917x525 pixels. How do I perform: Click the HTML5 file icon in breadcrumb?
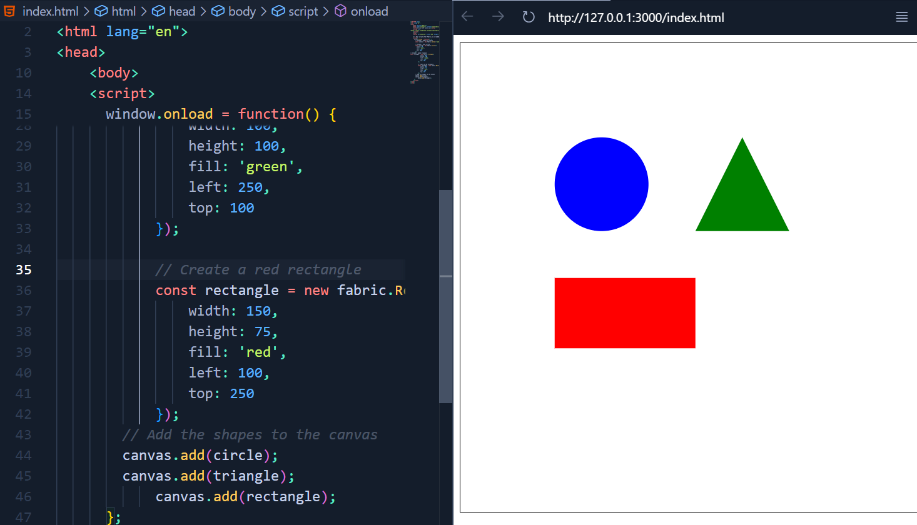(9, 11)
